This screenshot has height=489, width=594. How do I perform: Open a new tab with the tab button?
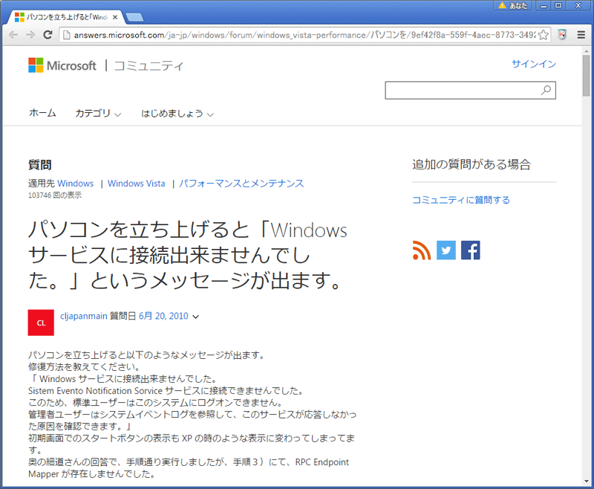tap(134, 17)
